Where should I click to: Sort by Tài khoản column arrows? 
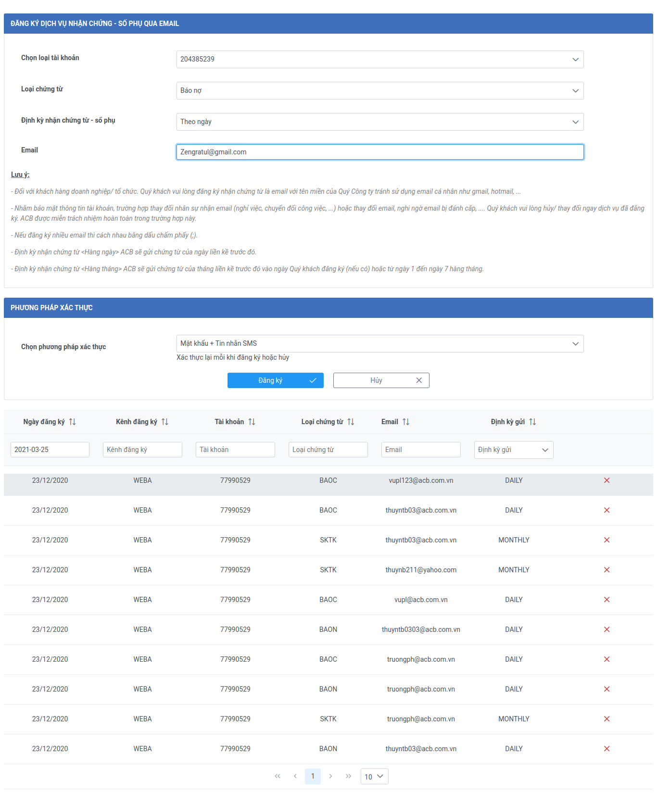[x=252, y=422]
